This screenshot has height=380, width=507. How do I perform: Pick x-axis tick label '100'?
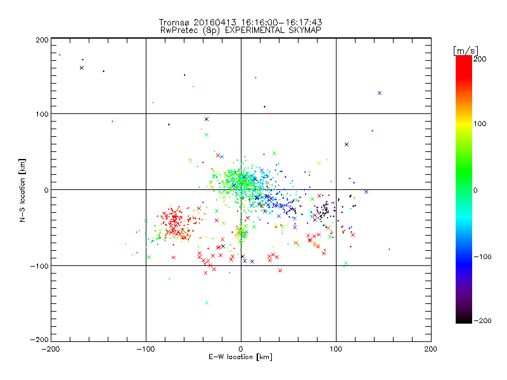[x=336, y=349]
